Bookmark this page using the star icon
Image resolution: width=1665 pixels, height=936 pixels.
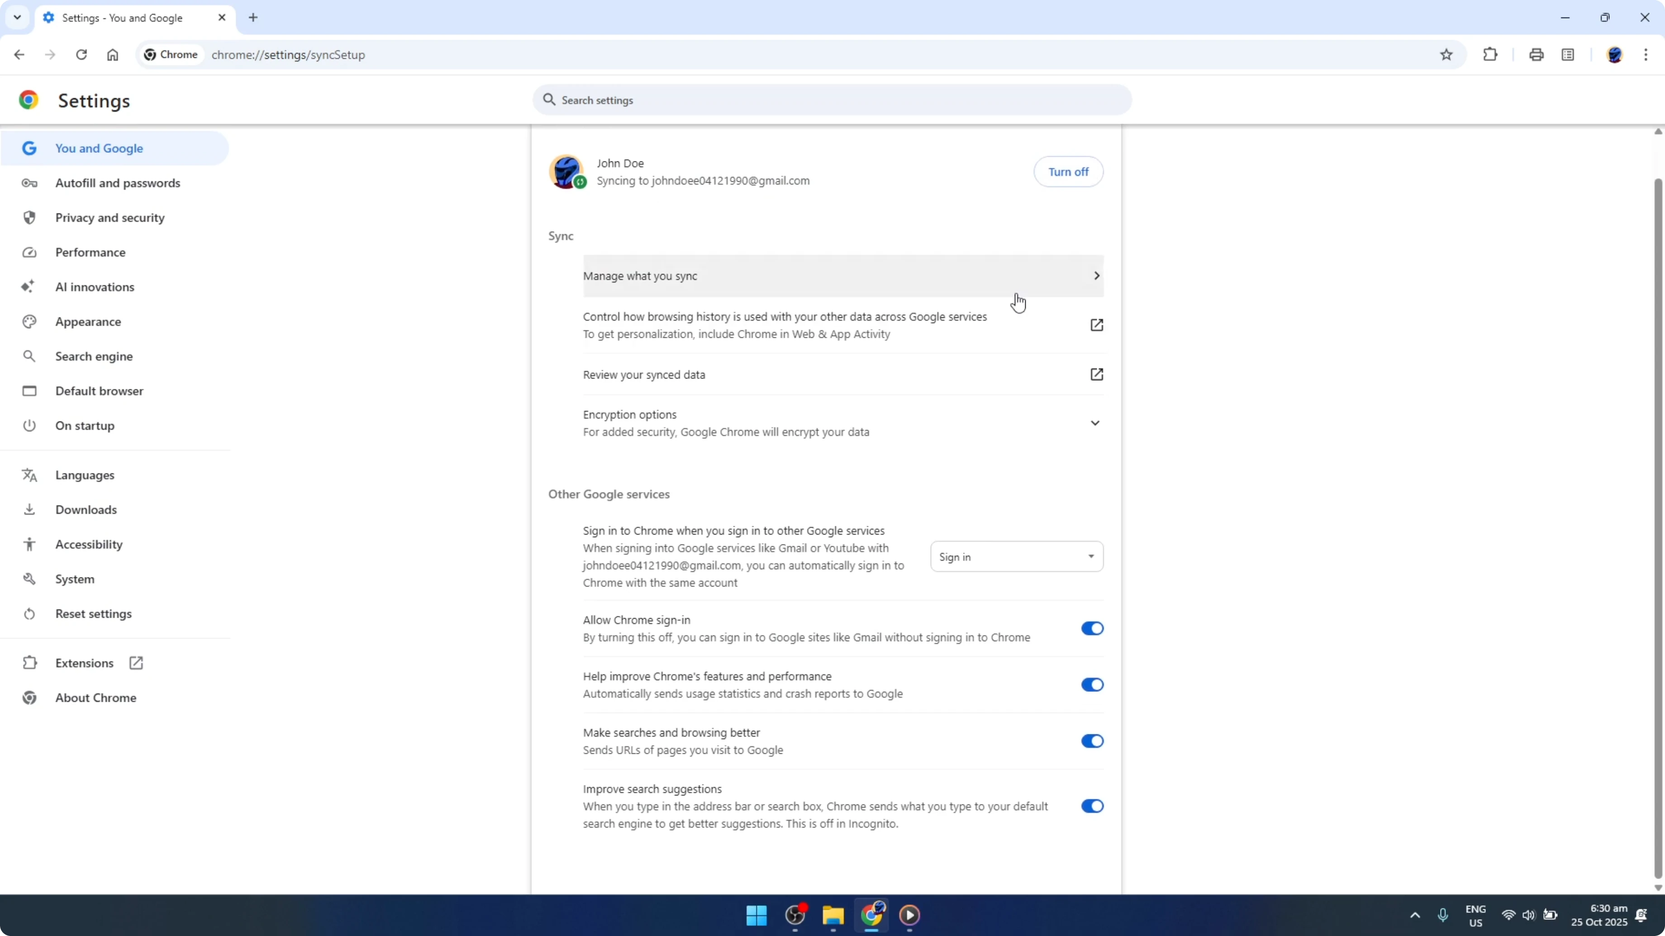[1446, 54]
